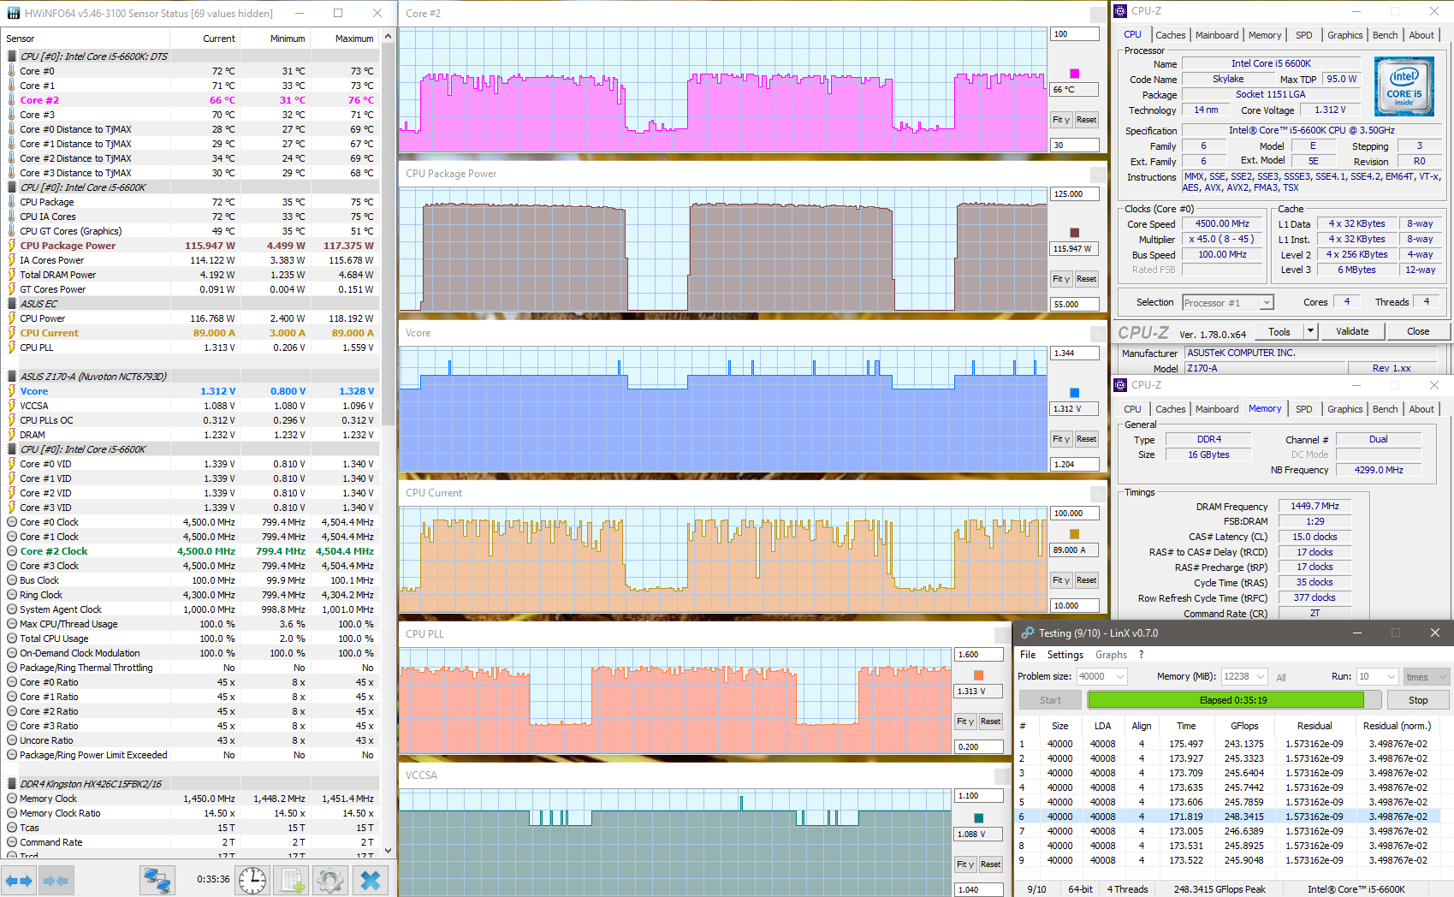Click the teal swatch in VCCSA graph

(x=979, y=818)
